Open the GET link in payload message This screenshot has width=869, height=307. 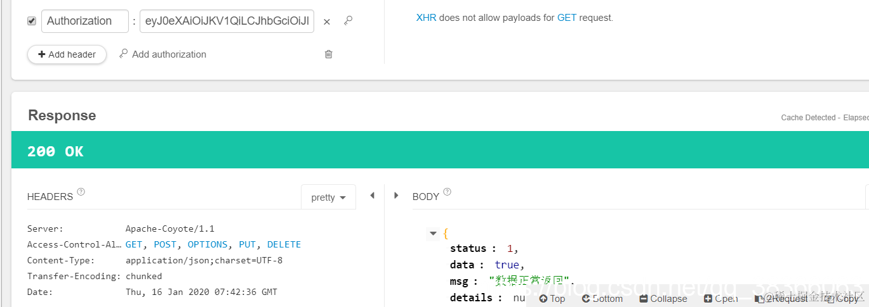(x=567, y=18)
